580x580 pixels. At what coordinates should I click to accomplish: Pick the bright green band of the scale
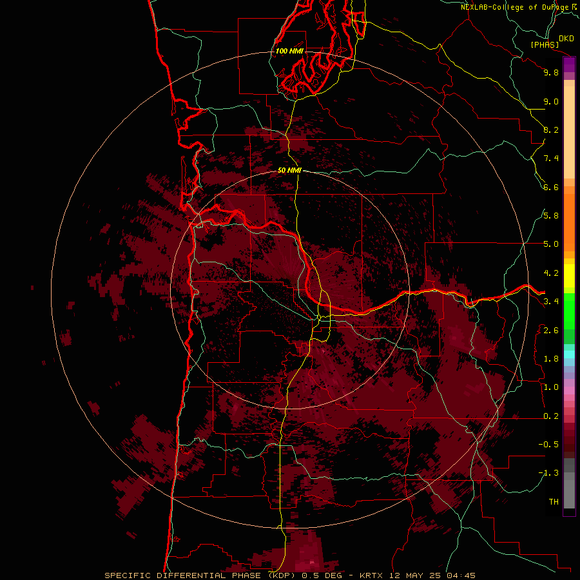click(569, 311)
